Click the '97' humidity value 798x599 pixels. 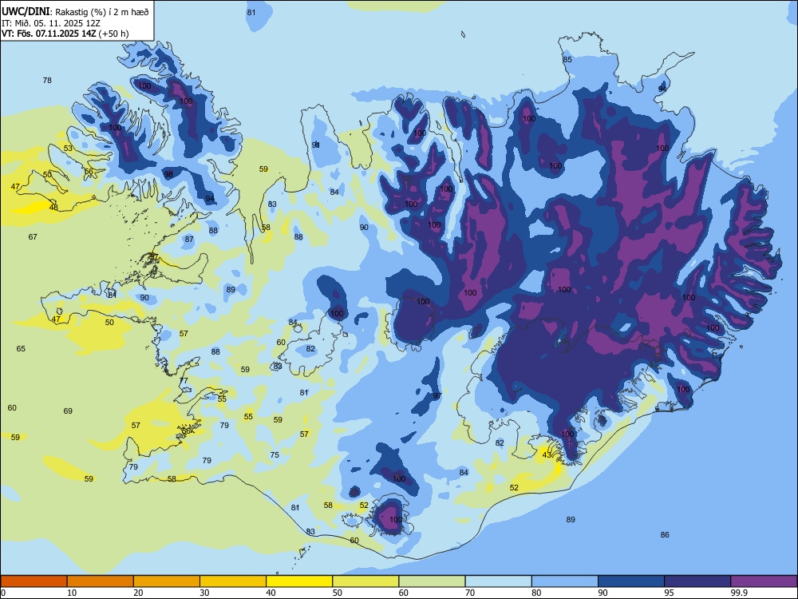coord(437,395)
